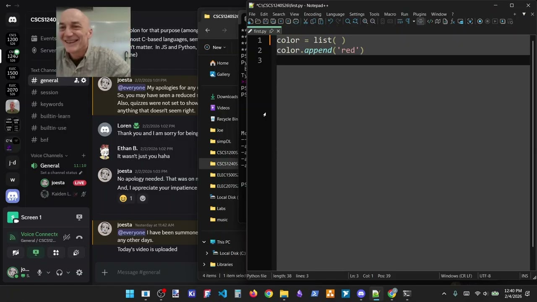Open the Encoding menu in Notepad++
Image resolution: width=537 pixels, height=302 pixels.
click(313, 14)
